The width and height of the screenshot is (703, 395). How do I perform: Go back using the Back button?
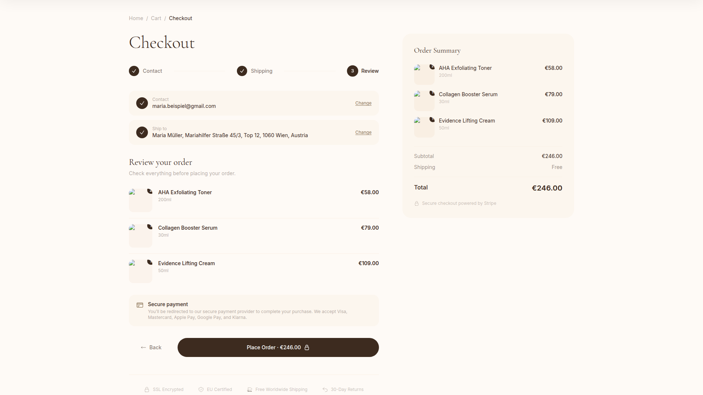pyautogui.click(x=151, y=347)
